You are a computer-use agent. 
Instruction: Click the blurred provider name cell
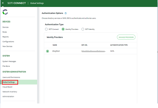(56, 51)
